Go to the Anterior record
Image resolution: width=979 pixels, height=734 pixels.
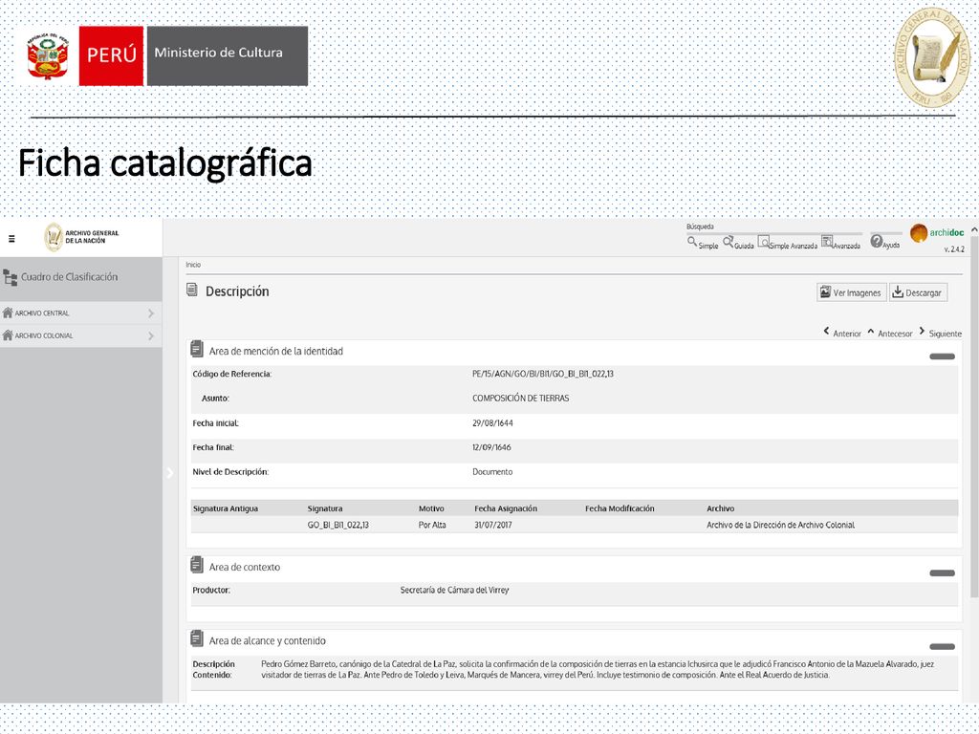842,333
